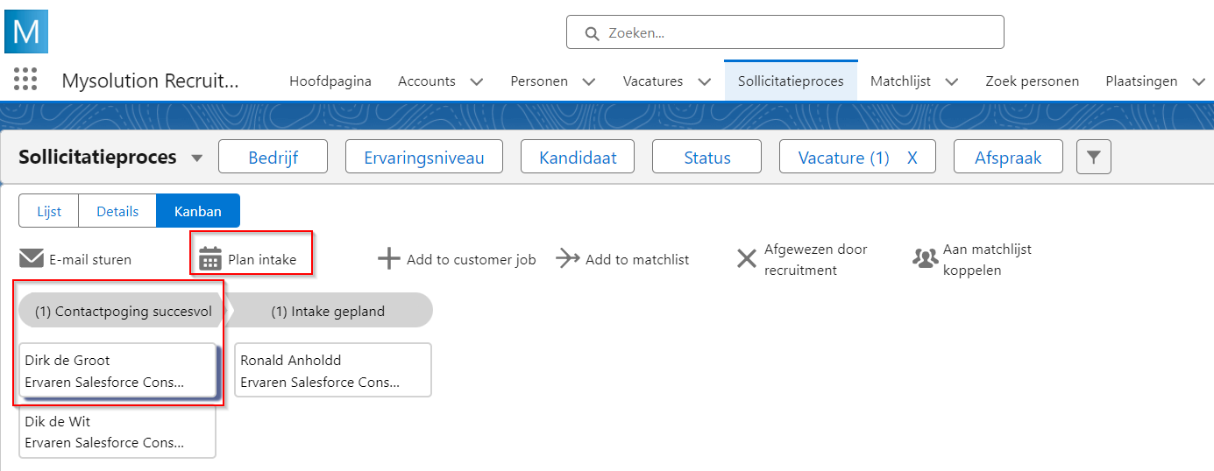Open the Hoofdpagina tab
The height and width of the screenshot is (471, 1214).
pyautogui.click(x=330, y=81)
